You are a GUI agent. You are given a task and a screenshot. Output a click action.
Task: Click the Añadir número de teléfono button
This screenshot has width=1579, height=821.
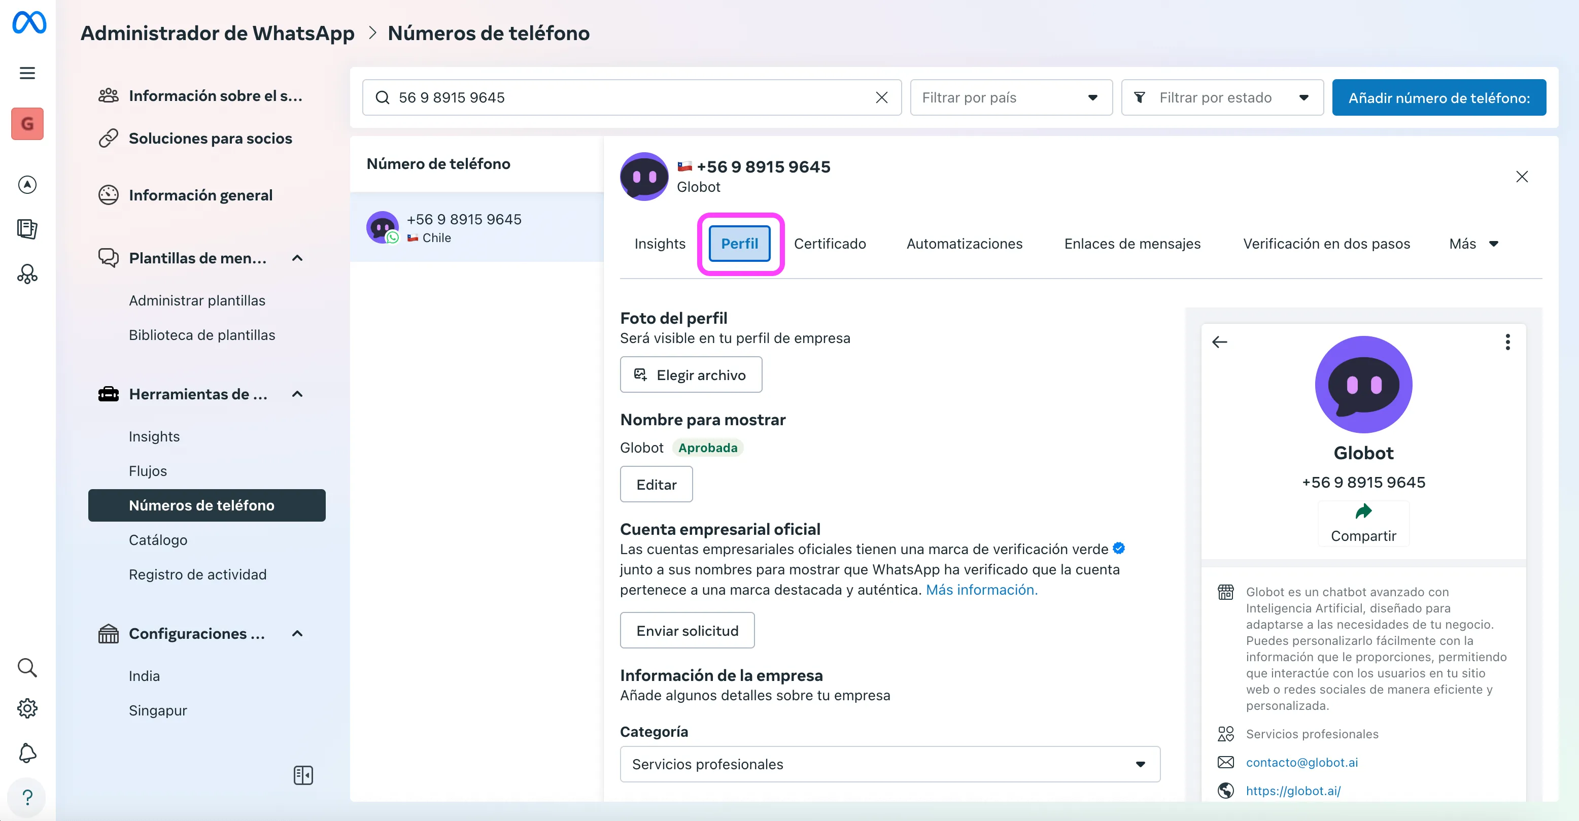pyautogui.click(x=1438, y=97)
